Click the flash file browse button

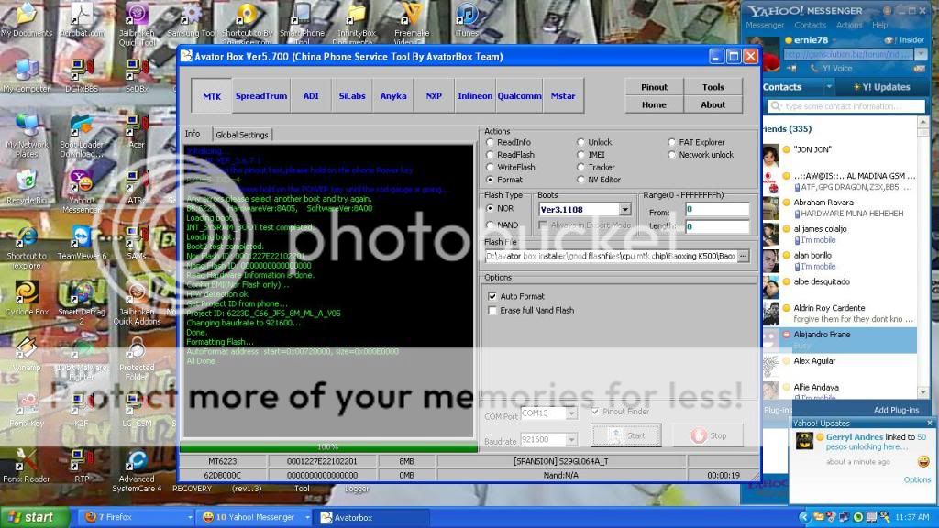743,256
